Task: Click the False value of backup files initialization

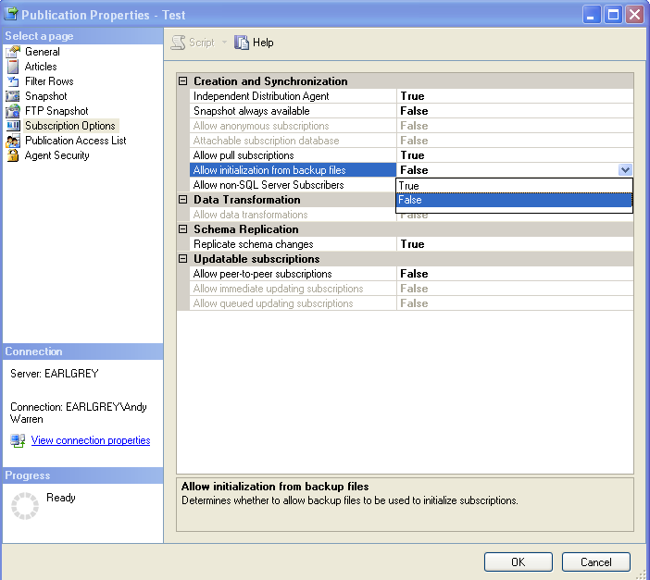Action: click(414, 170)
